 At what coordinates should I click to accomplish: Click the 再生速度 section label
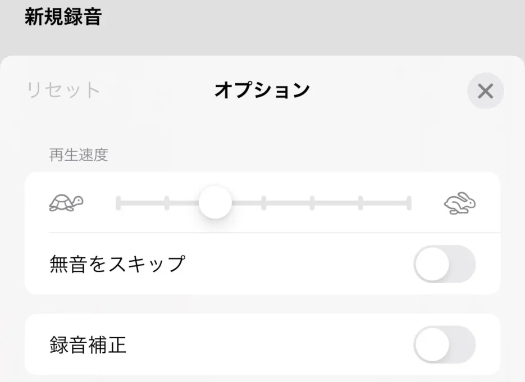(x=79, y=155)
